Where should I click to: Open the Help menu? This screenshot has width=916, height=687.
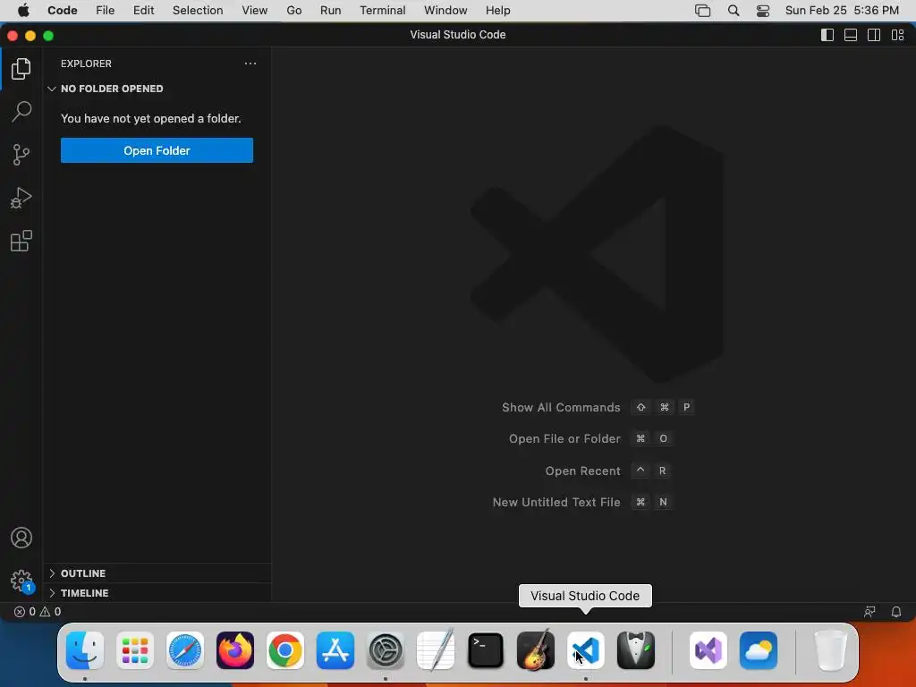click(497, 11)
